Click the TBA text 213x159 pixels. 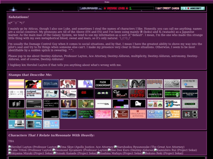tap(11, 141)
